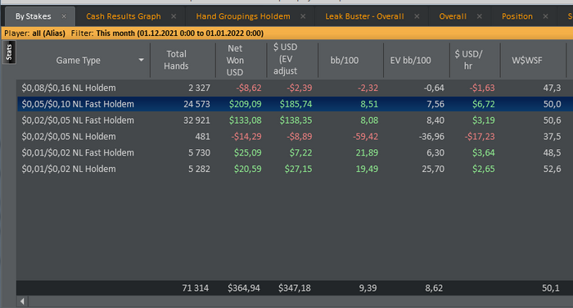Image resolution: width=573 pixels, height=308 pixels.
Task: Select the $0,02/$0,05 NL Fast Holdem row
Action: point(295,120)
